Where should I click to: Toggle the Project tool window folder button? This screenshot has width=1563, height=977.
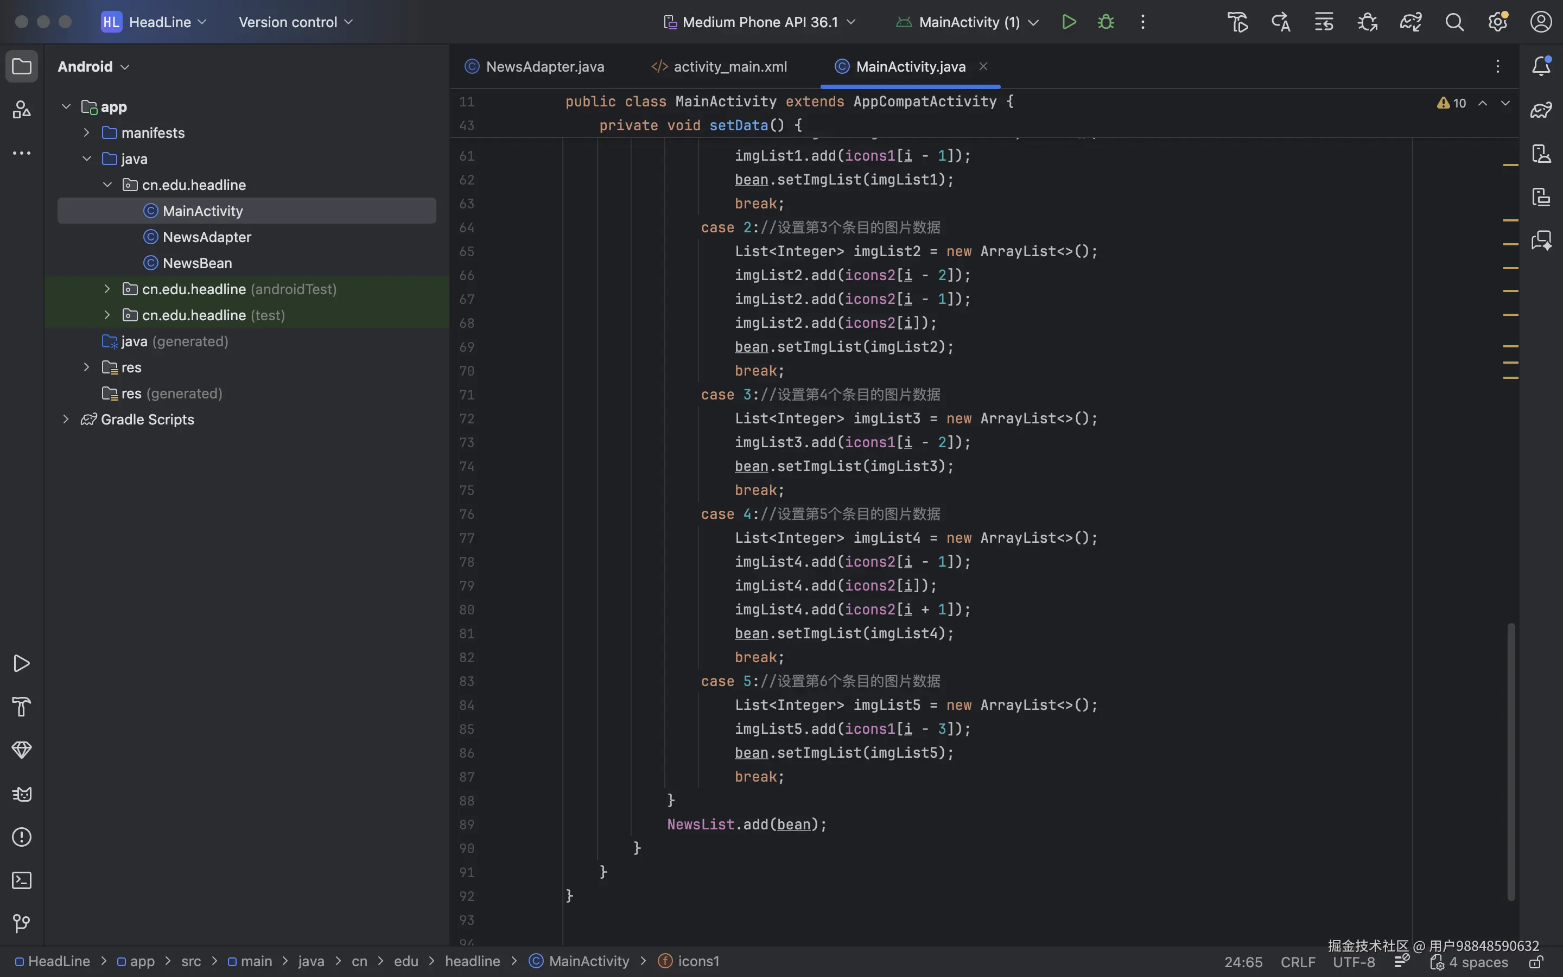pyautogui.click(x=21, y=66)
